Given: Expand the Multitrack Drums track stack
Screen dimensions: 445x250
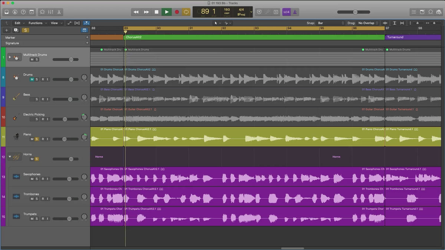Looking at the screenshot, I should coord(10,57).
